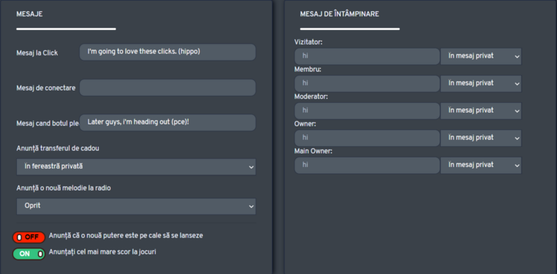Open Vizitator message delivery dropdown

click(481, 56)
